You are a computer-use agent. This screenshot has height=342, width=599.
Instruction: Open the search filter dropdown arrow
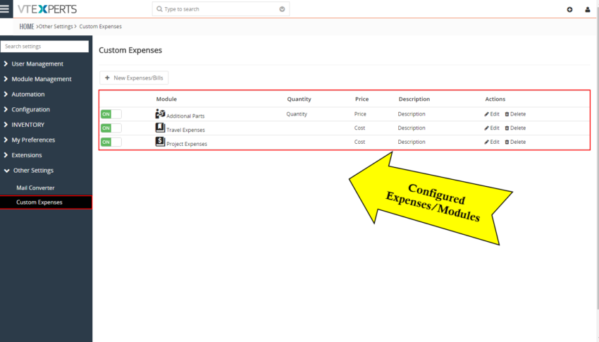tap(282, 9)
